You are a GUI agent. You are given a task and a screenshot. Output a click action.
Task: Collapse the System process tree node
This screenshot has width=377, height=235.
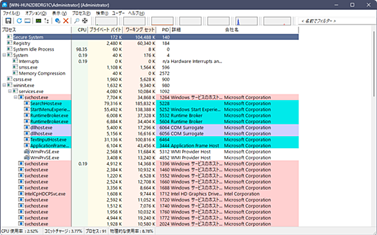click(4, 55)
